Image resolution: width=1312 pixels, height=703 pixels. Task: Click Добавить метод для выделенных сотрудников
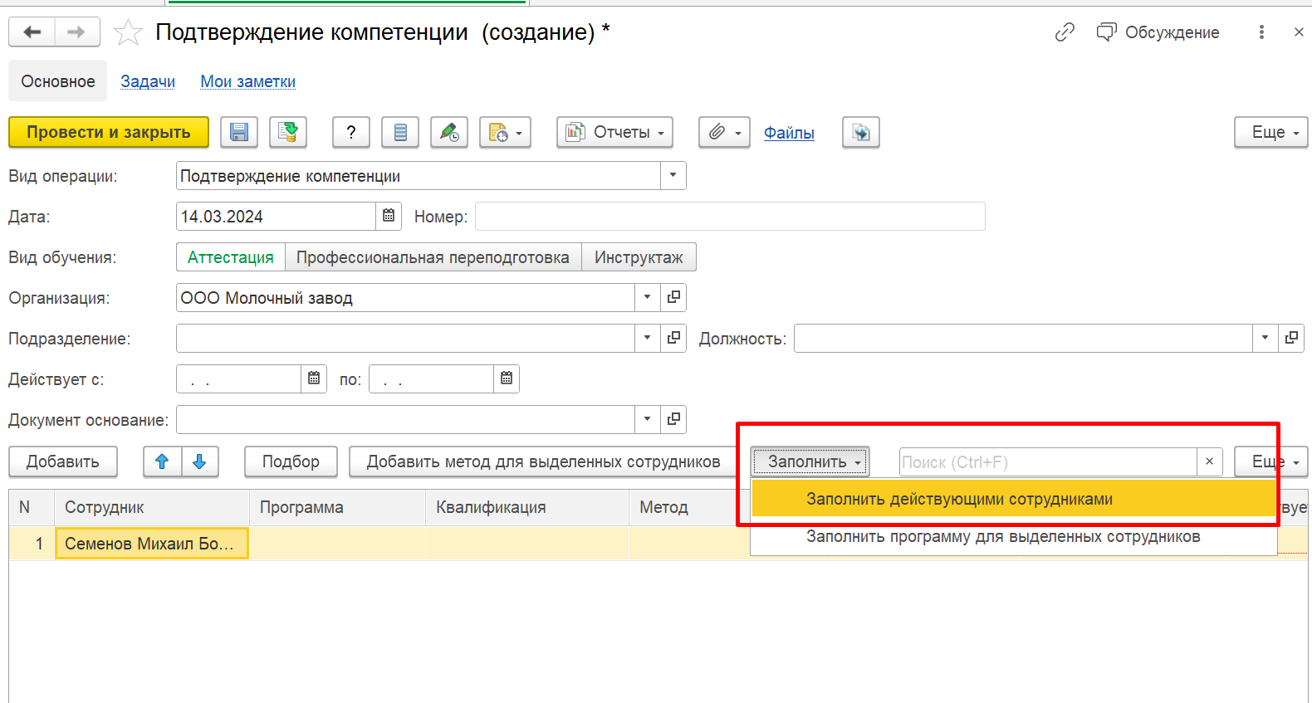tap(544, 462)
